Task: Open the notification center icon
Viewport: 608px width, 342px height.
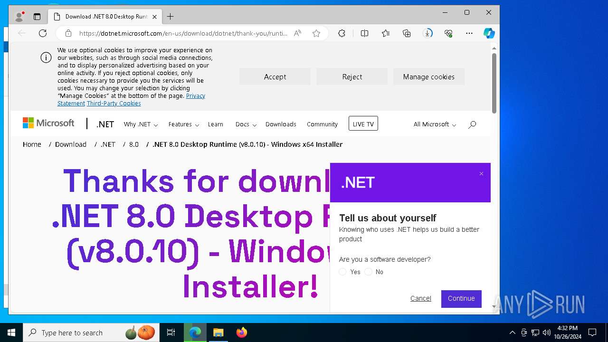Action: point(592,332)
